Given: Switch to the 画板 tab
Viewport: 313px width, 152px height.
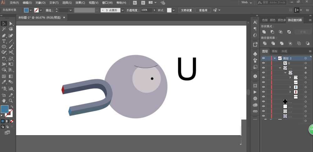Looking at the screenshot, I should pos(275,51).
